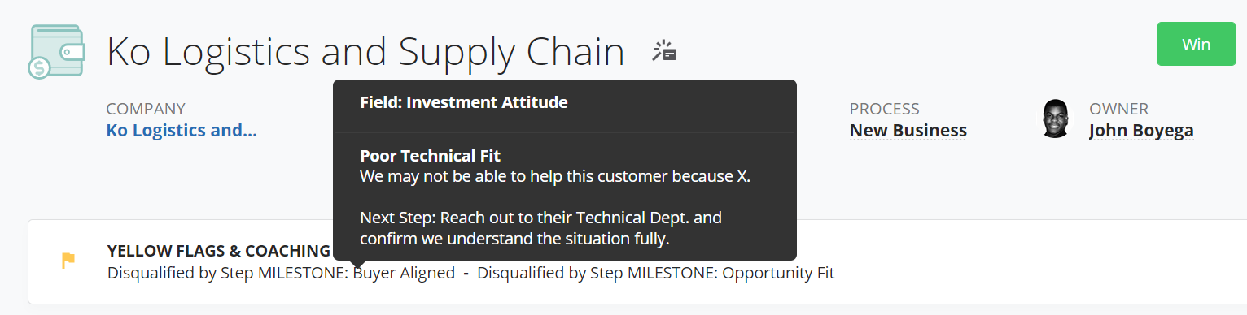Open John Boyega's avatar photo
Screen dimensions: 1247x315
point(1056,119)
